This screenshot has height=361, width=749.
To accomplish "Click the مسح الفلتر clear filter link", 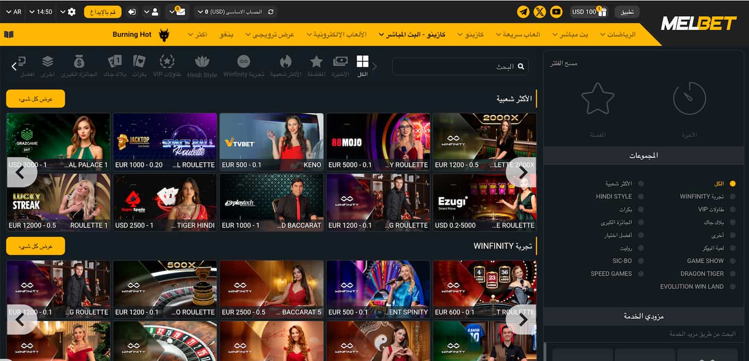I will [x=564, y=63].
